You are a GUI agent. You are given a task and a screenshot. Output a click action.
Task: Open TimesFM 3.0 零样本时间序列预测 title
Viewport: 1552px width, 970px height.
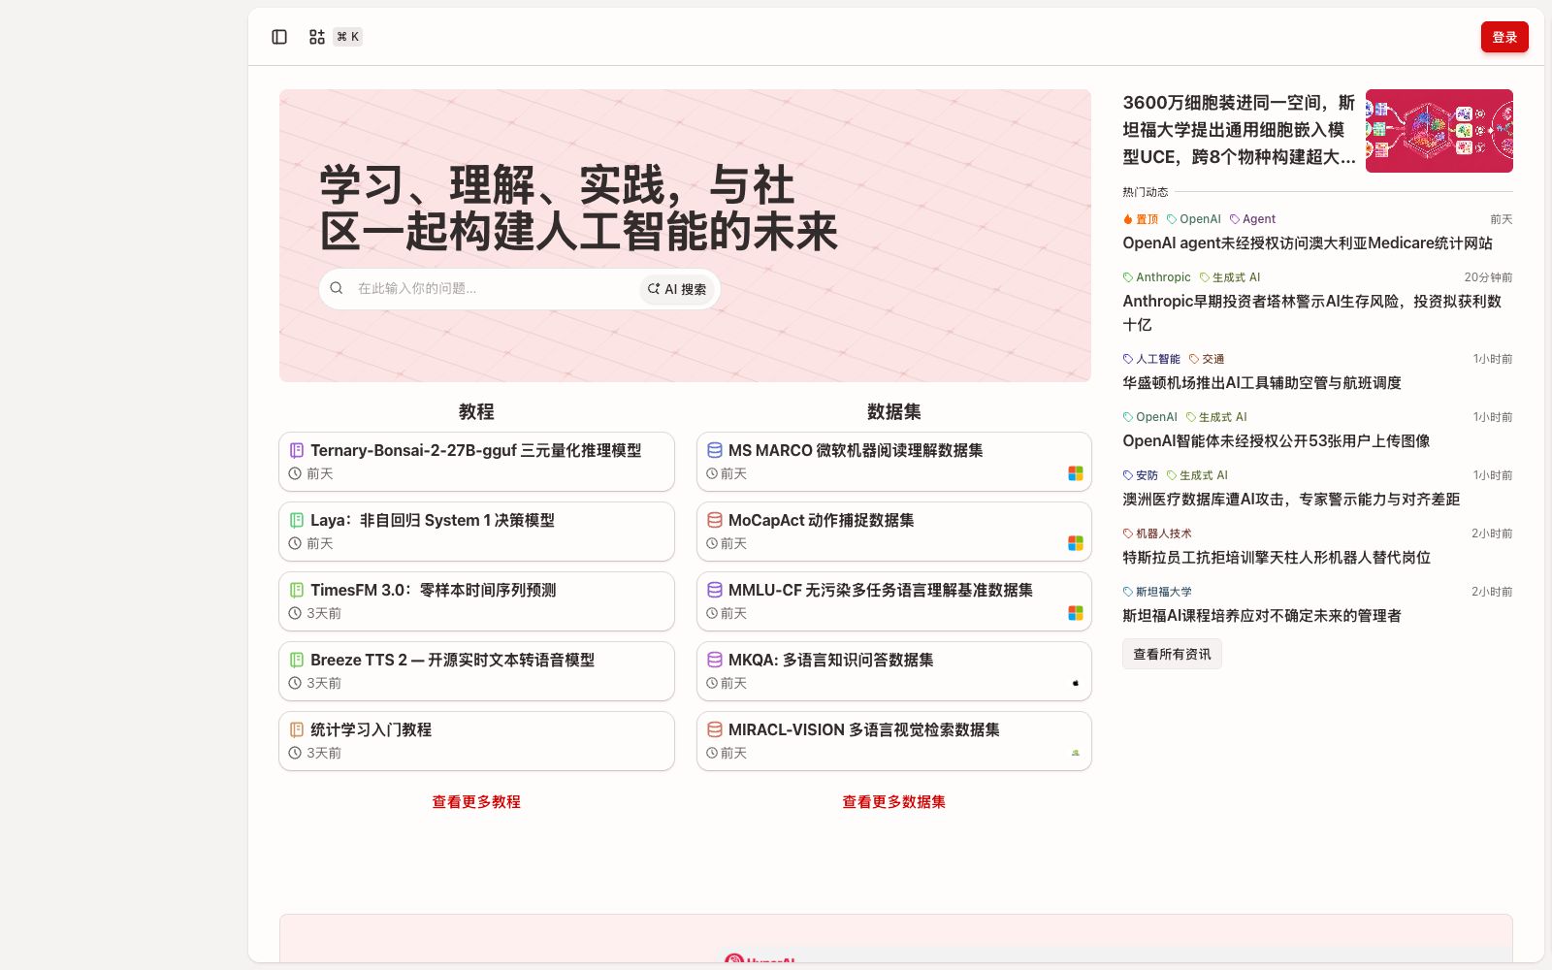[x=433, y=590]
